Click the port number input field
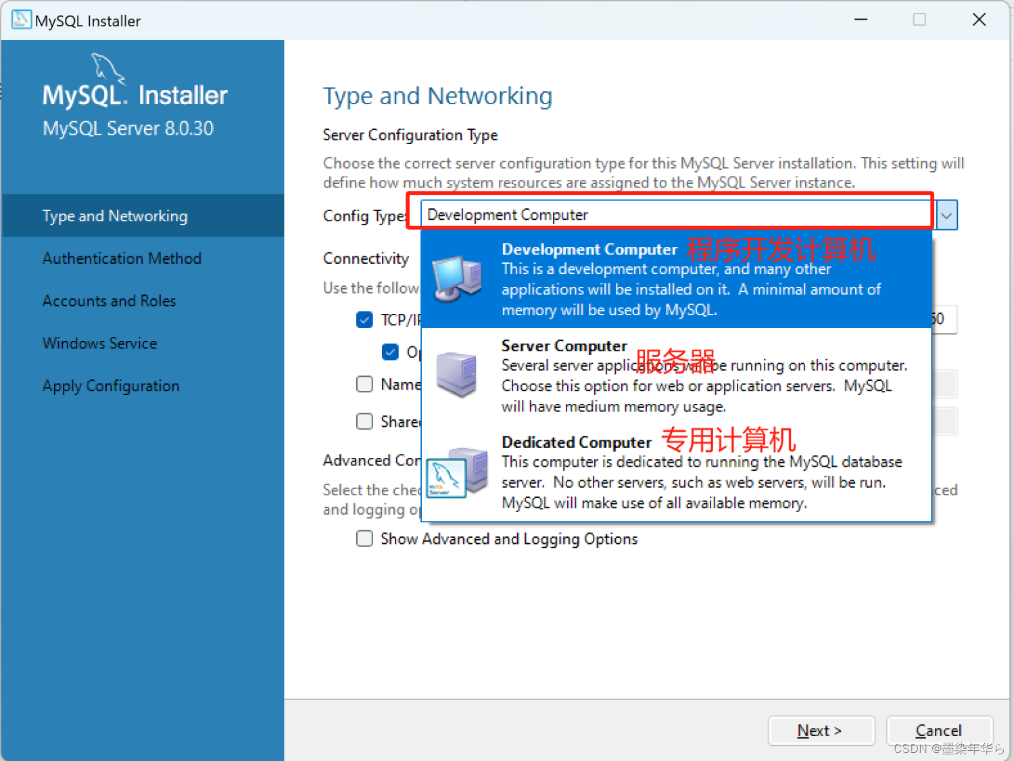This screenshot has height=761, width=1014. coord(944,319)
